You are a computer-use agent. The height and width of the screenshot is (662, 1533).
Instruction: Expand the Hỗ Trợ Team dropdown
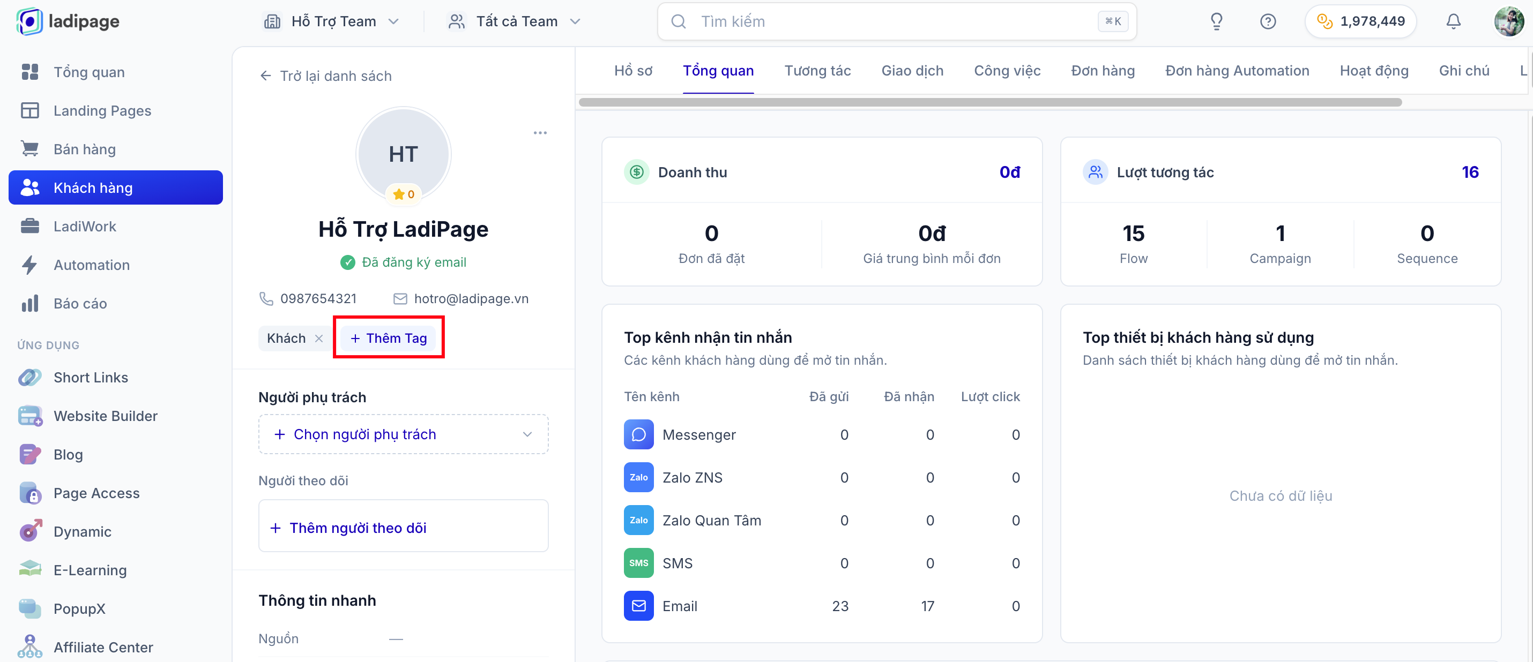tap(331, 21)
